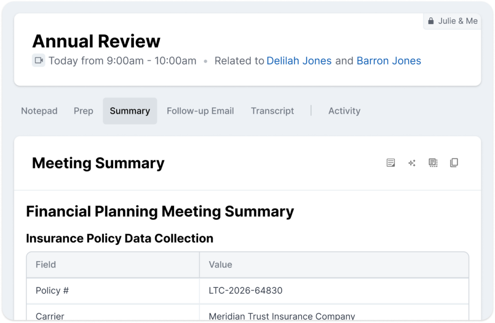View the Transcript tab
495x323 pixels.
click(x=272, y=111)
